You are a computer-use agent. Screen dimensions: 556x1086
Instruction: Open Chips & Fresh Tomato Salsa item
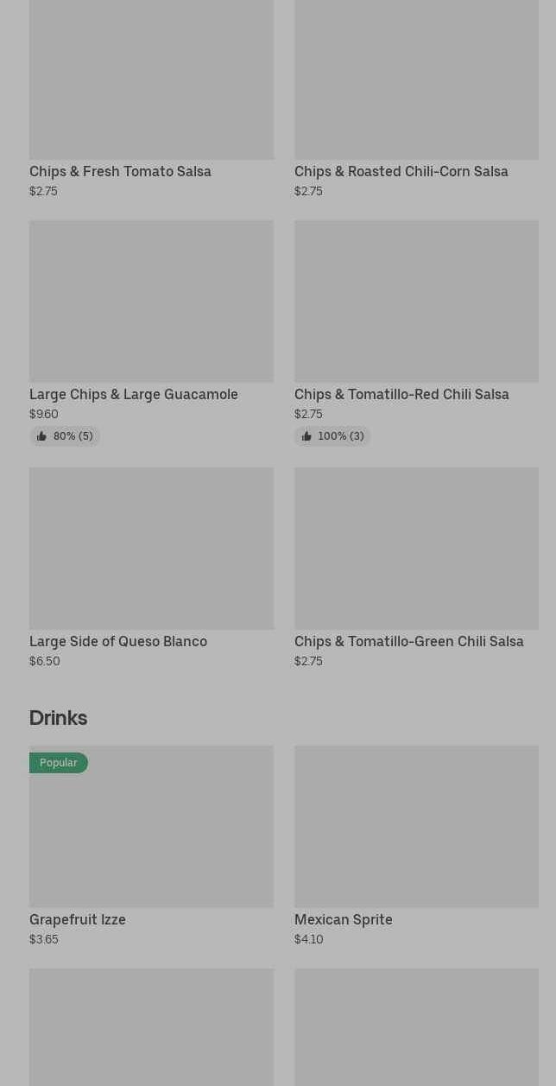[x=120, y=171]
